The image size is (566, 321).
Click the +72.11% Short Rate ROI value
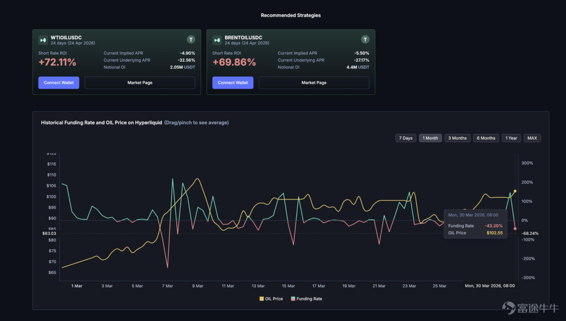pos(57,62)
